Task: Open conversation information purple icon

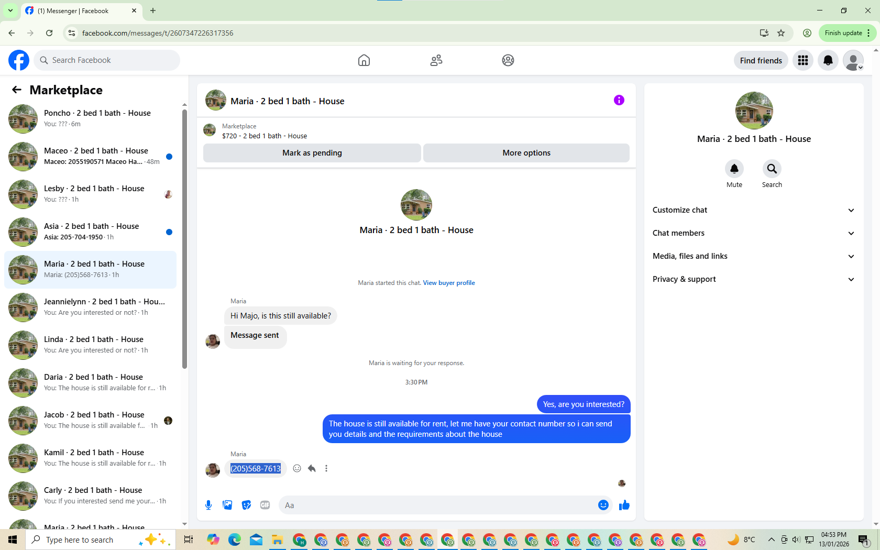Action: coord(619,100)
